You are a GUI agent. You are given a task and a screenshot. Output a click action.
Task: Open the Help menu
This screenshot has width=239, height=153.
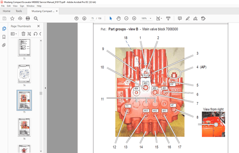[39, 6]
